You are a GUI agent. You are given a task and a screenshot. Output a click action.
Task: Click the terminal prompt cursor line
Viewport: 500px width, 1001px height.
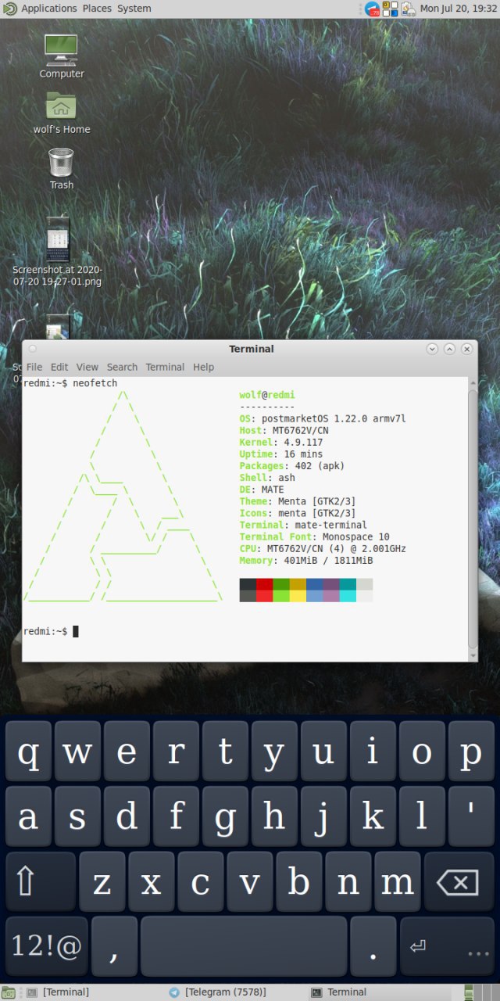pyautogui.click(x=51, y=631)
